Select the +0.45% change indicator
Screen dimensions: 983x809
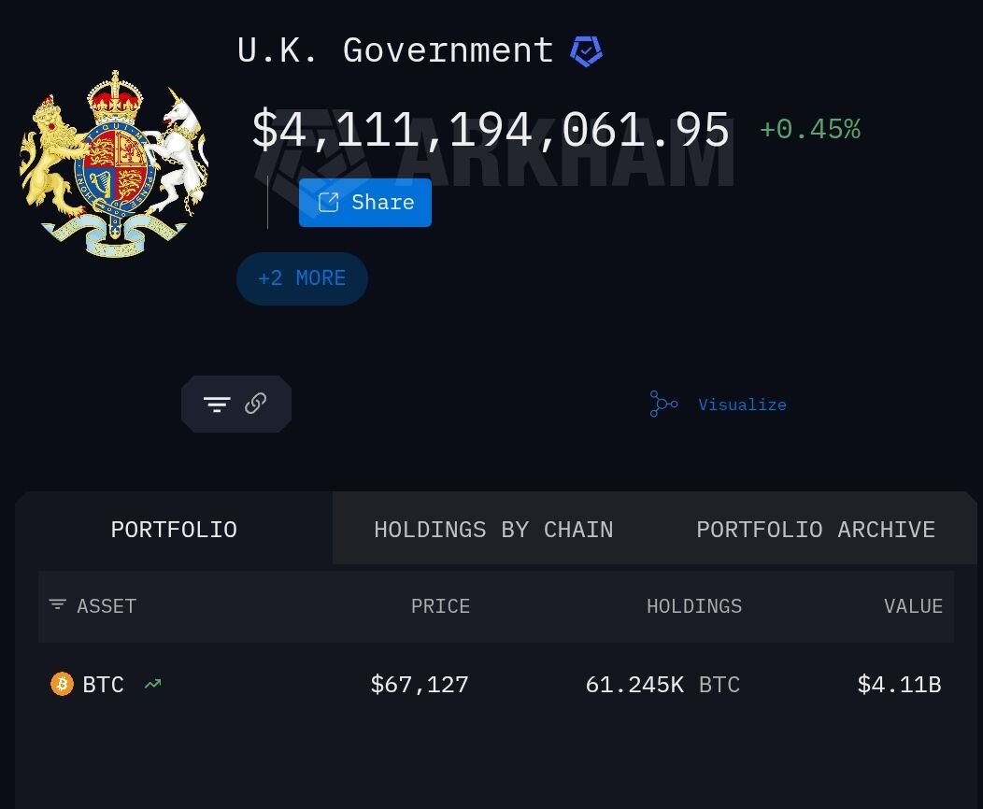(x=809, y=129)
